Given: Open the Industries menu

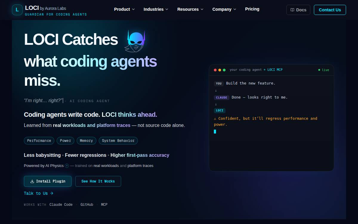Looking at the screenshot, I should pos(156,9).
